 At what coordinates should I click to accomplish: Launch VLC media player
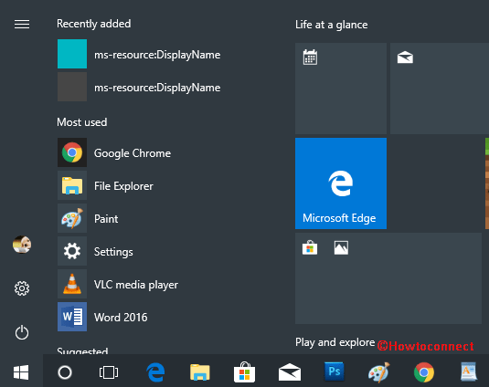[x=118, y=284]
